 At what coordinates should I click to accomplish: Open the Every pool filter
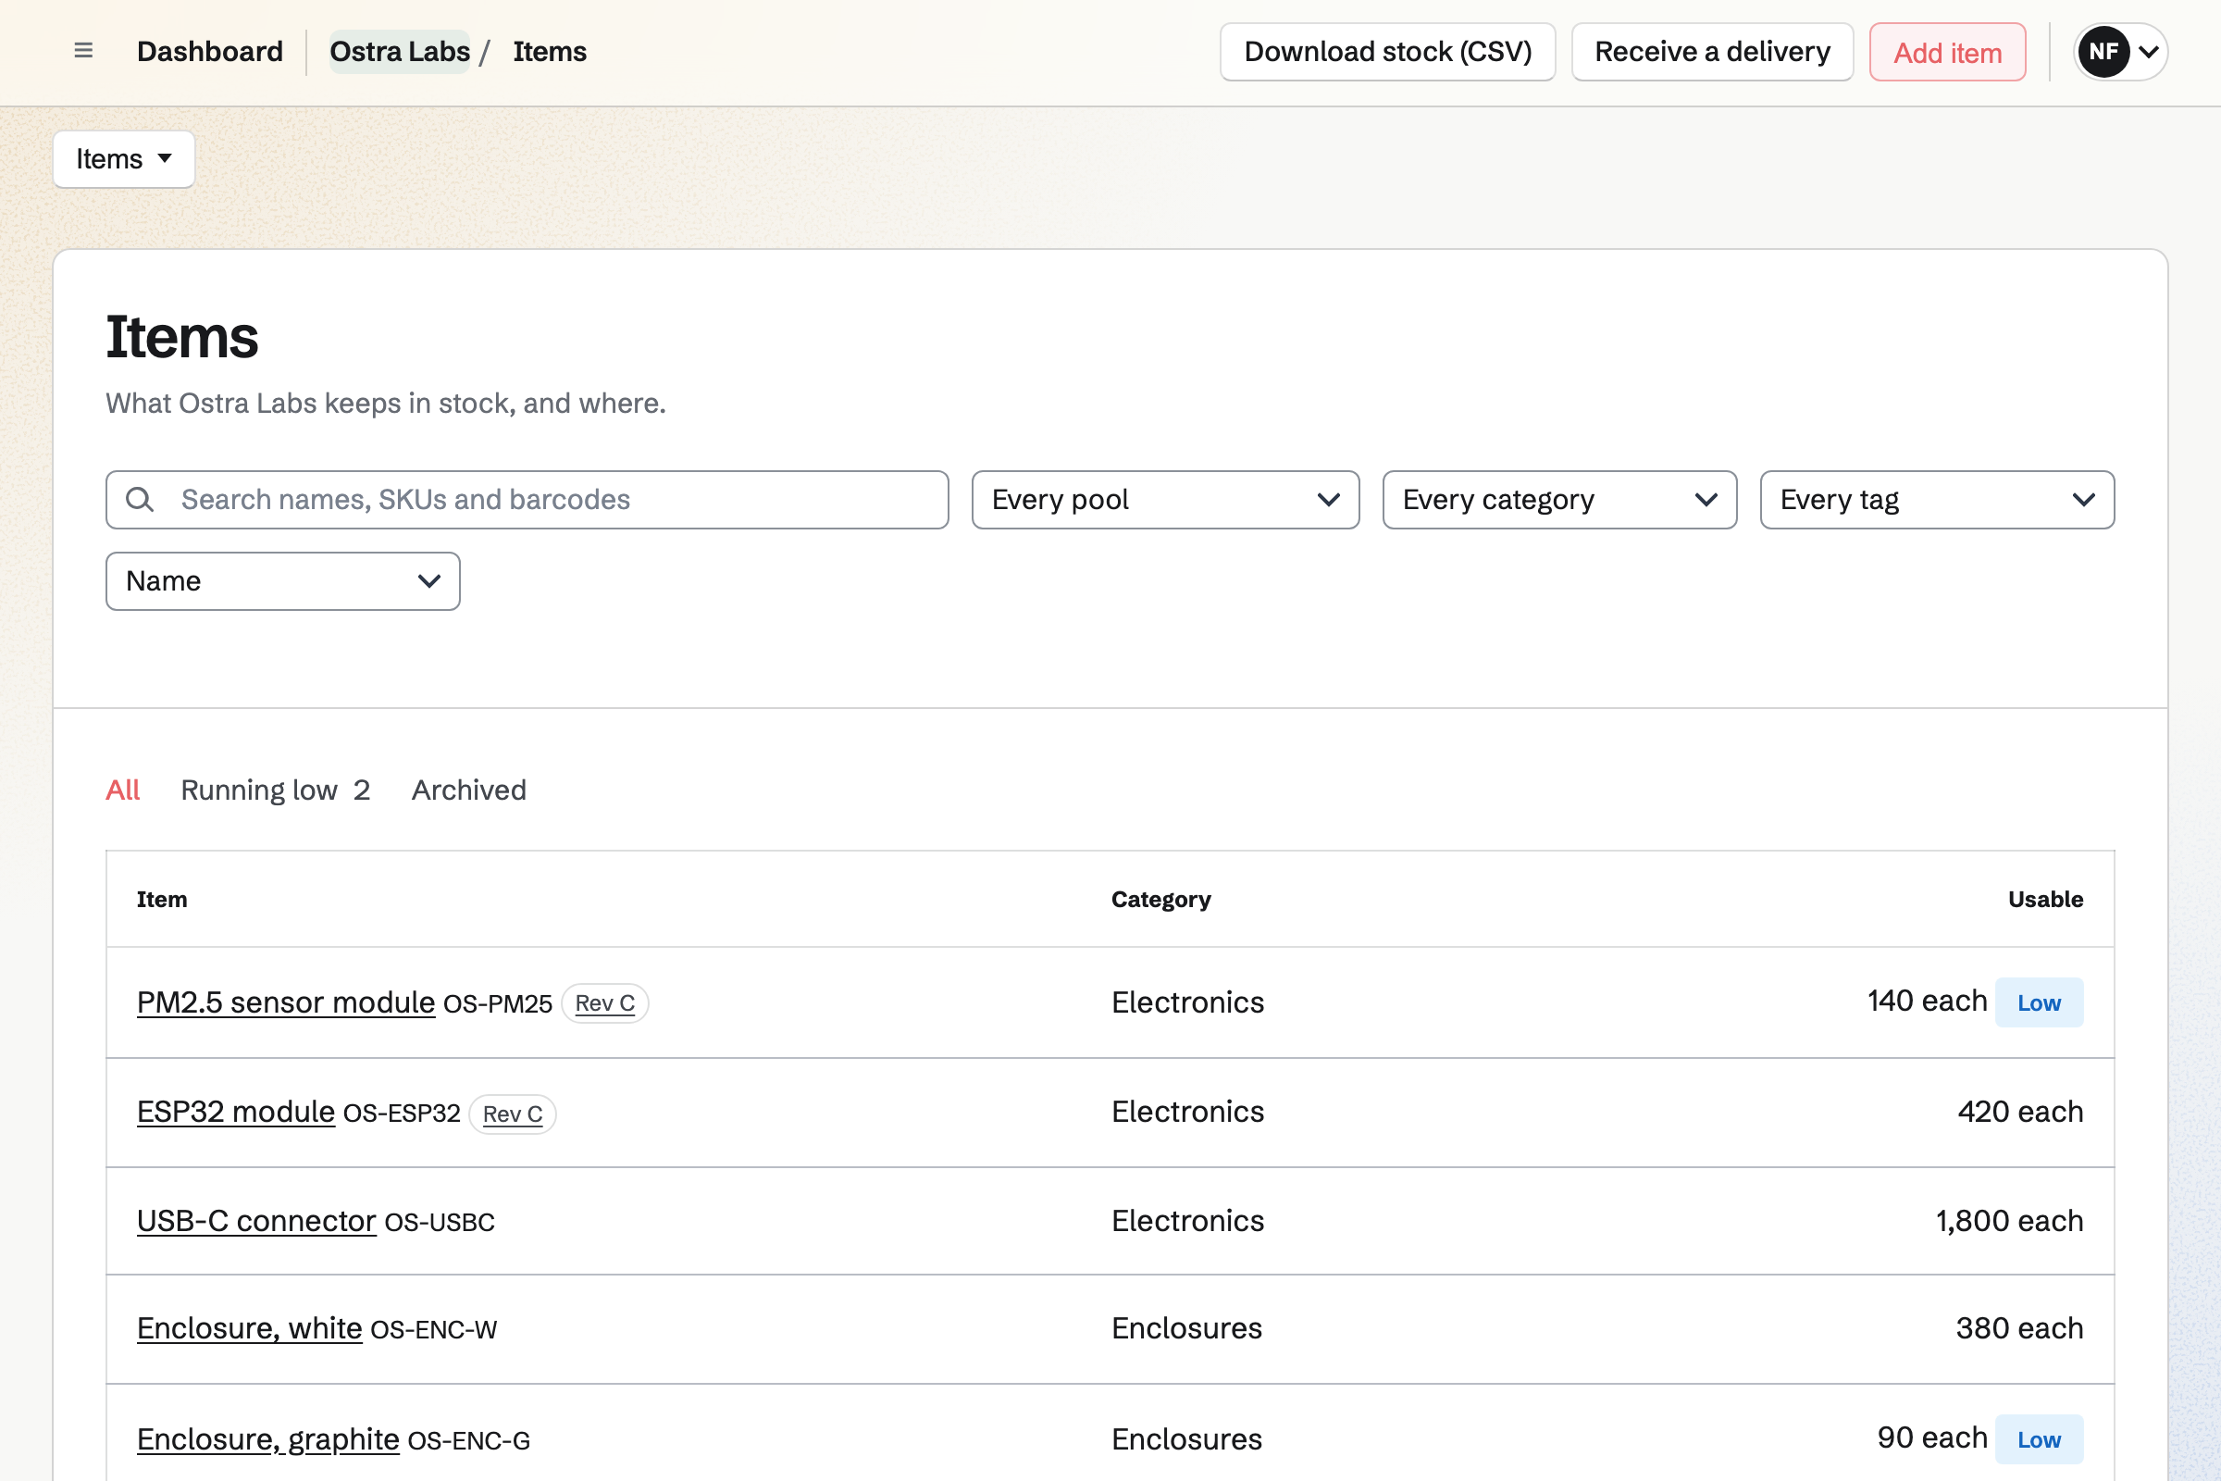1165,500
